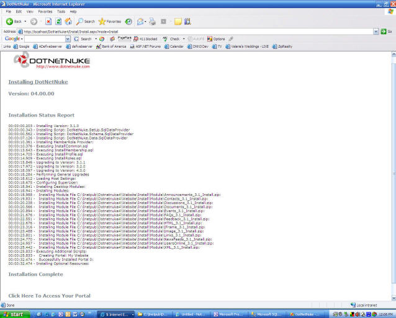
Task: Click the Click Here To Access Your Portal link
Action: (49, 295)
